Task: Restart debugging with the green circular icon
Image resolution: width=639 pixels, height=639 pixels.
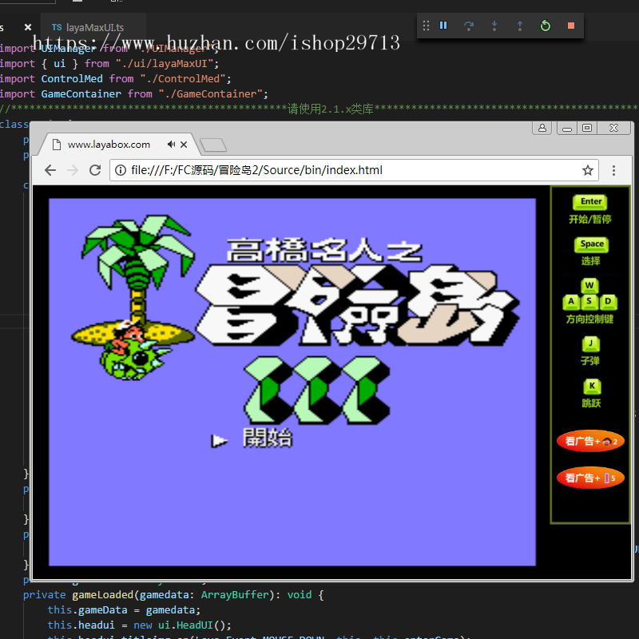Action: (546, 25)
